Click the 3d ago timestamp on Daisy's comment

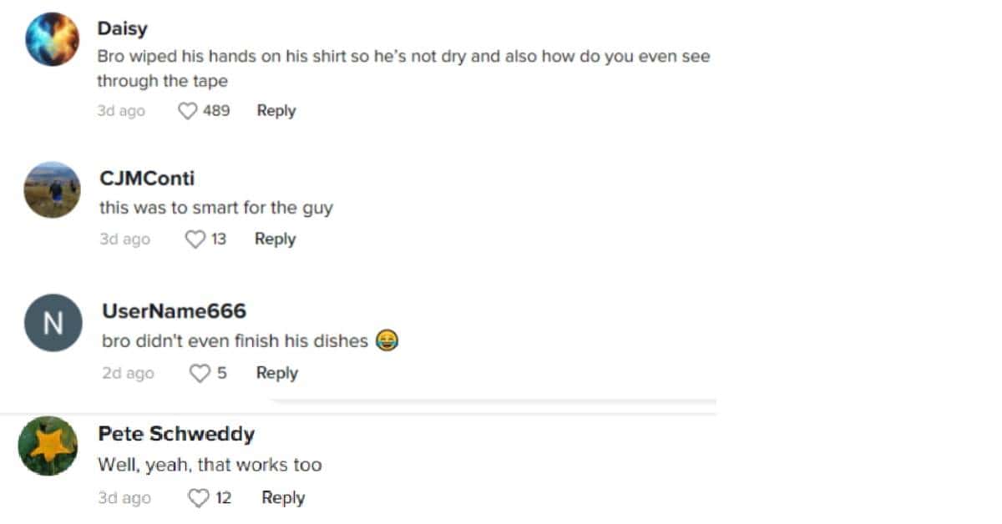point(121,110)
